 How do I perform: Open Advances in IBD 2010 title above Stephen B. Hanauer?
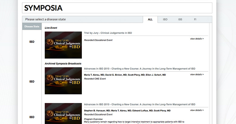pos(139,104)
